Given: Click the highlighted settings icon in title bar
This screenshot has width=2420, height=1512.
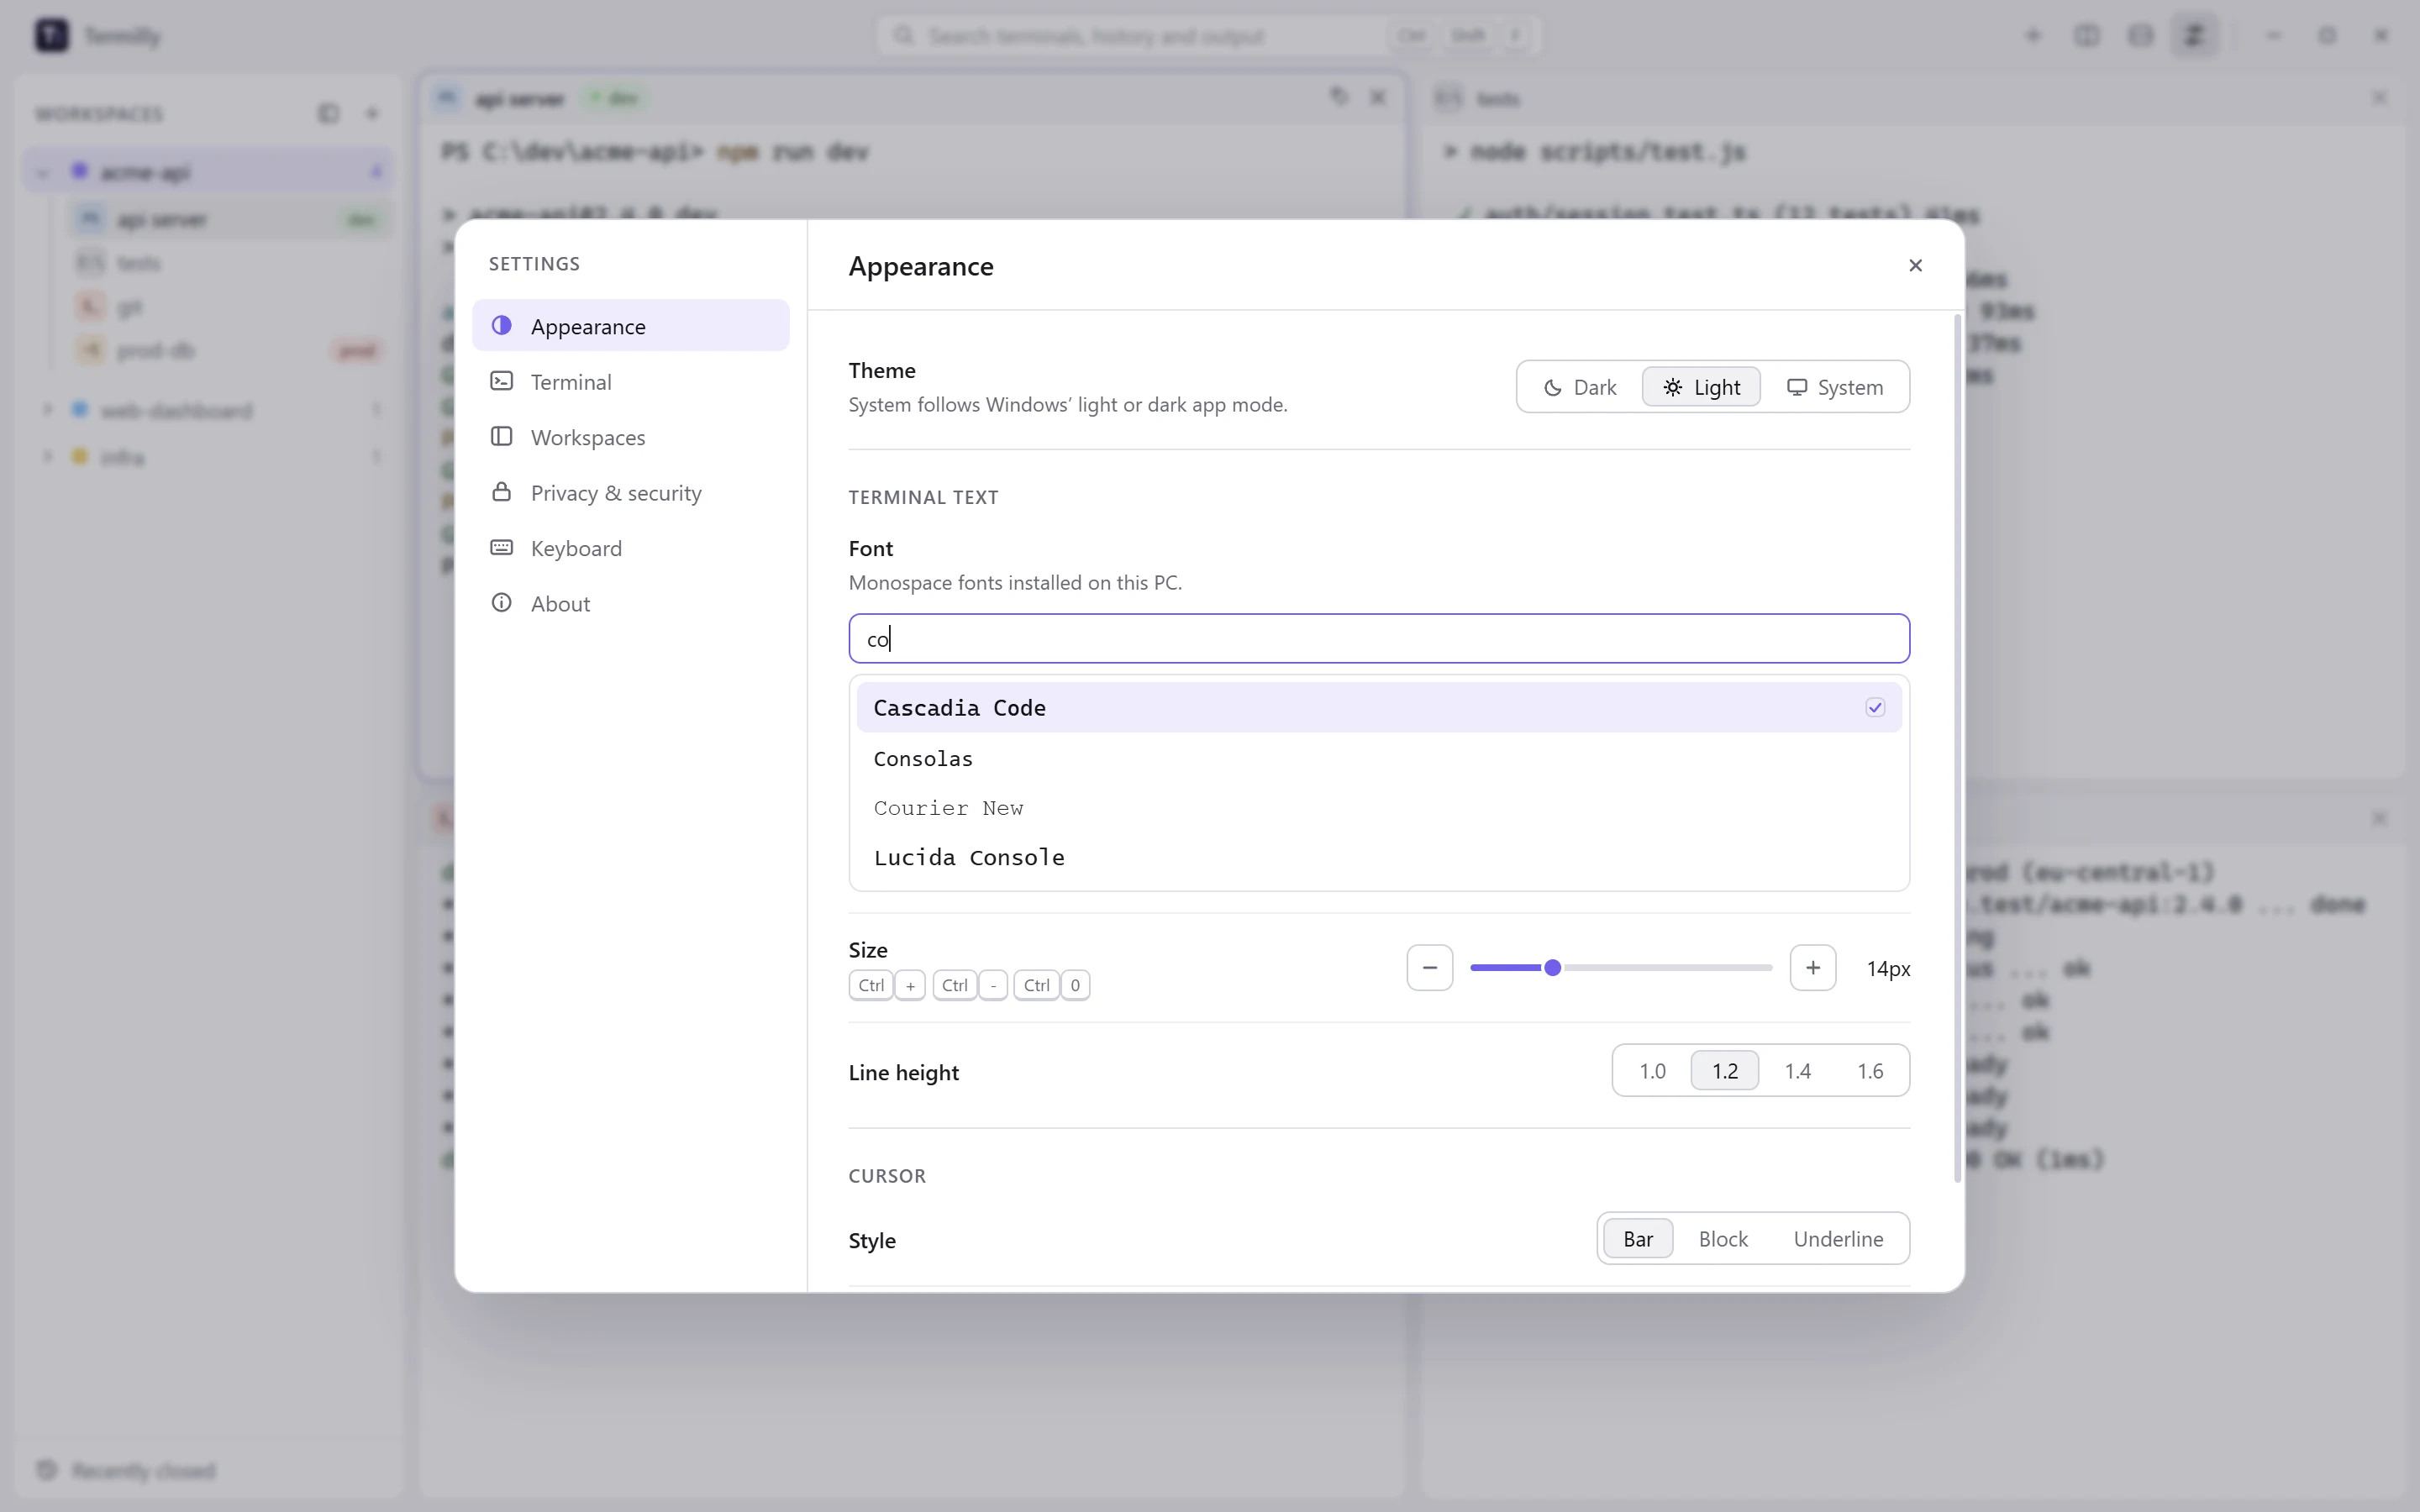Looking at the screenshot, I should (x=2195, y=36).
